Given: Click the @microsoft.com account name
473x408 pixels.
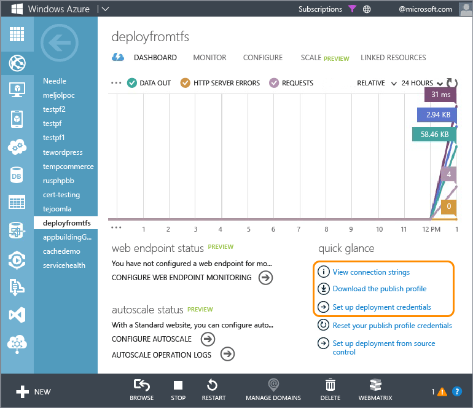Looking at the screenshot, I should (425, 9).
